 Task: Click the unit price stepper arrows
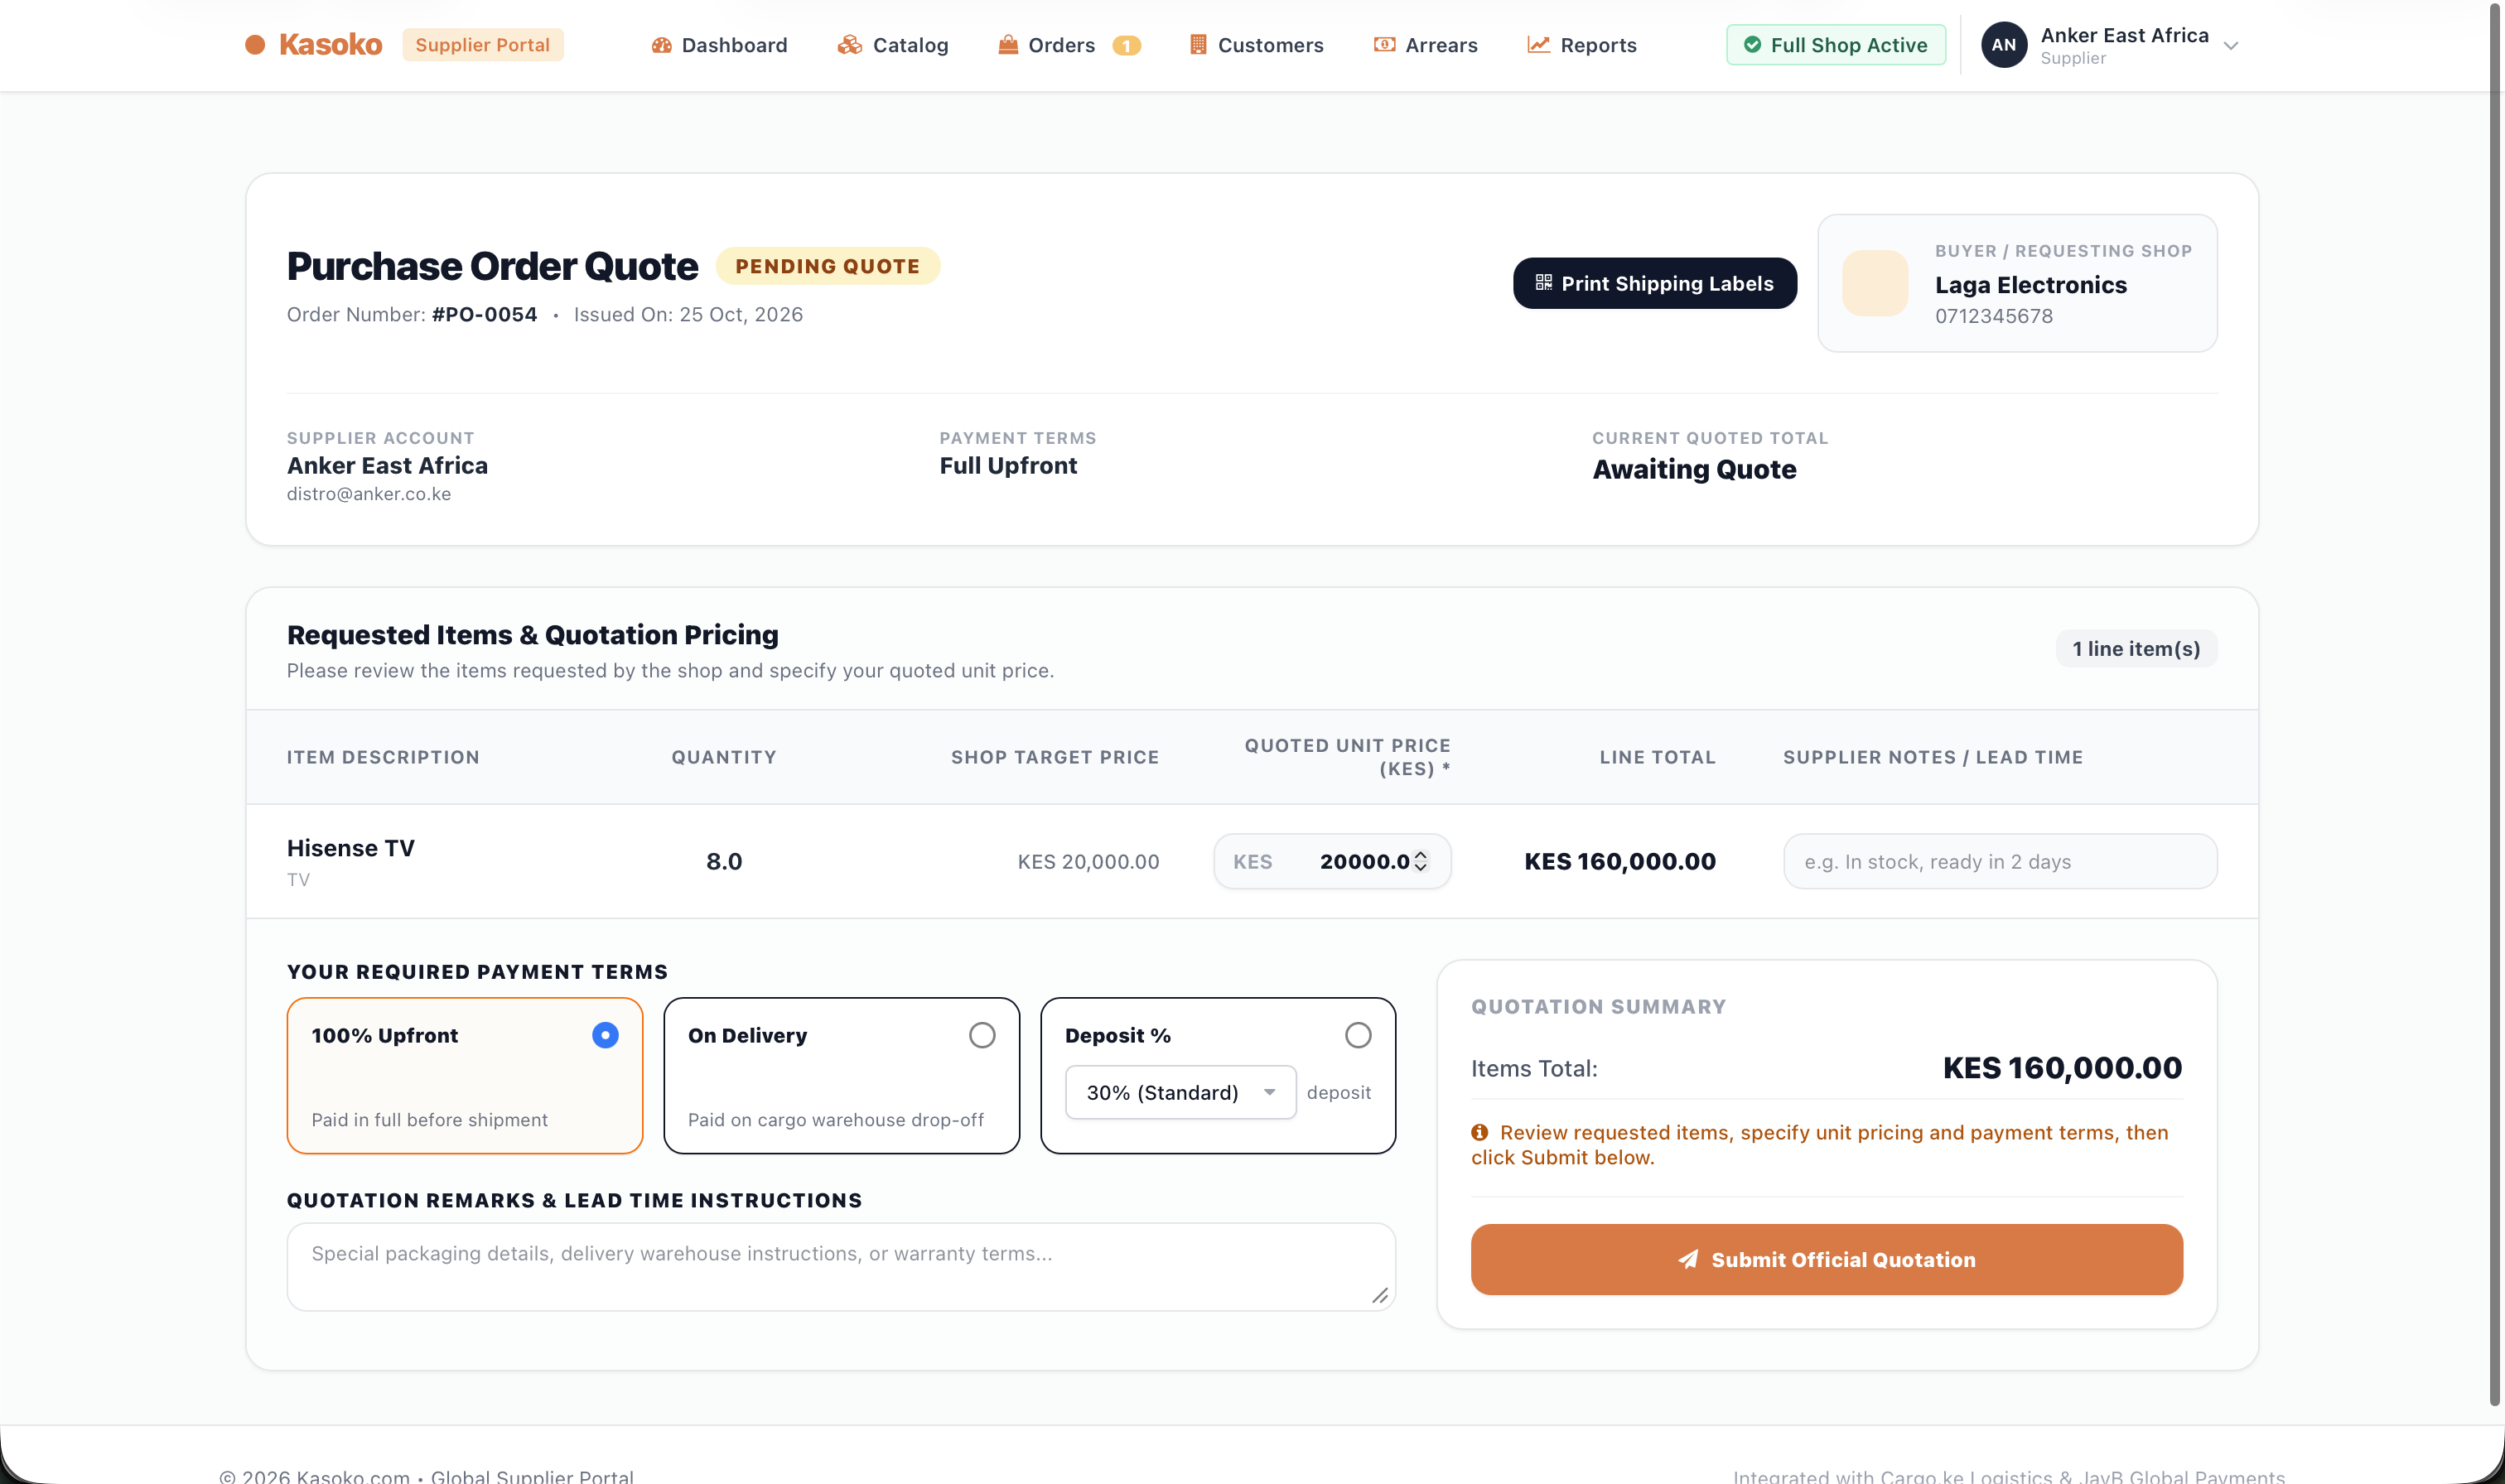pos(1420,861)
